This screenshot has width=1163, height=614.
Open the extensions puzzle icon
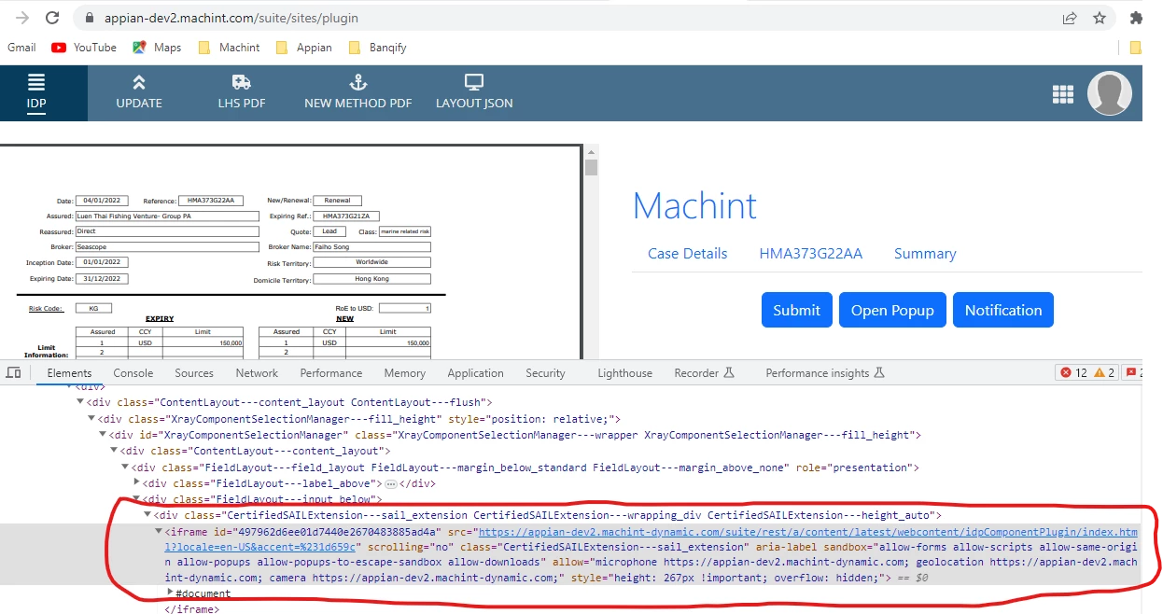(x=1136, y=18)
